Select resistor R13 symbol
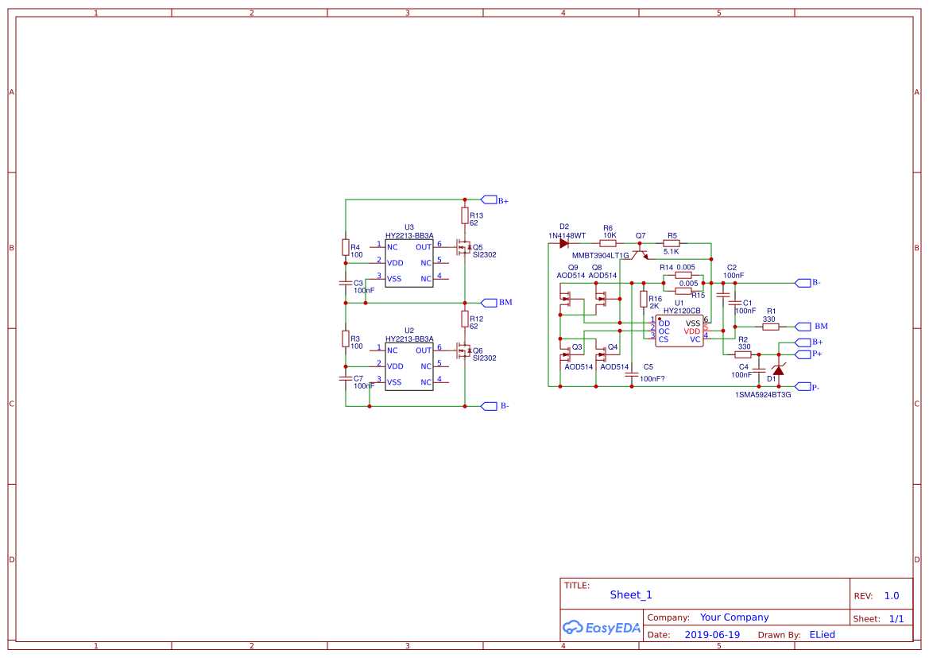 [x=465, y=215]
